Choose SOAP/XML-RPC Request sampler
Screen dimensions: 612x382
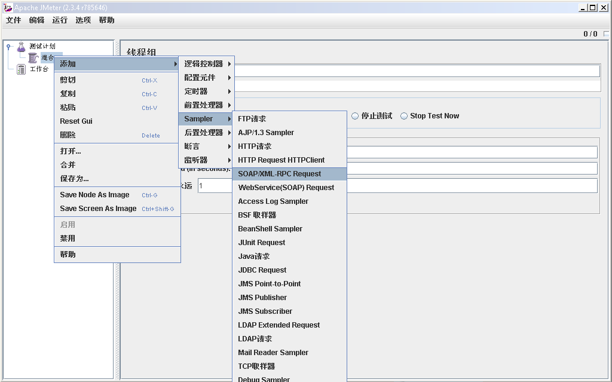(280, 174)
